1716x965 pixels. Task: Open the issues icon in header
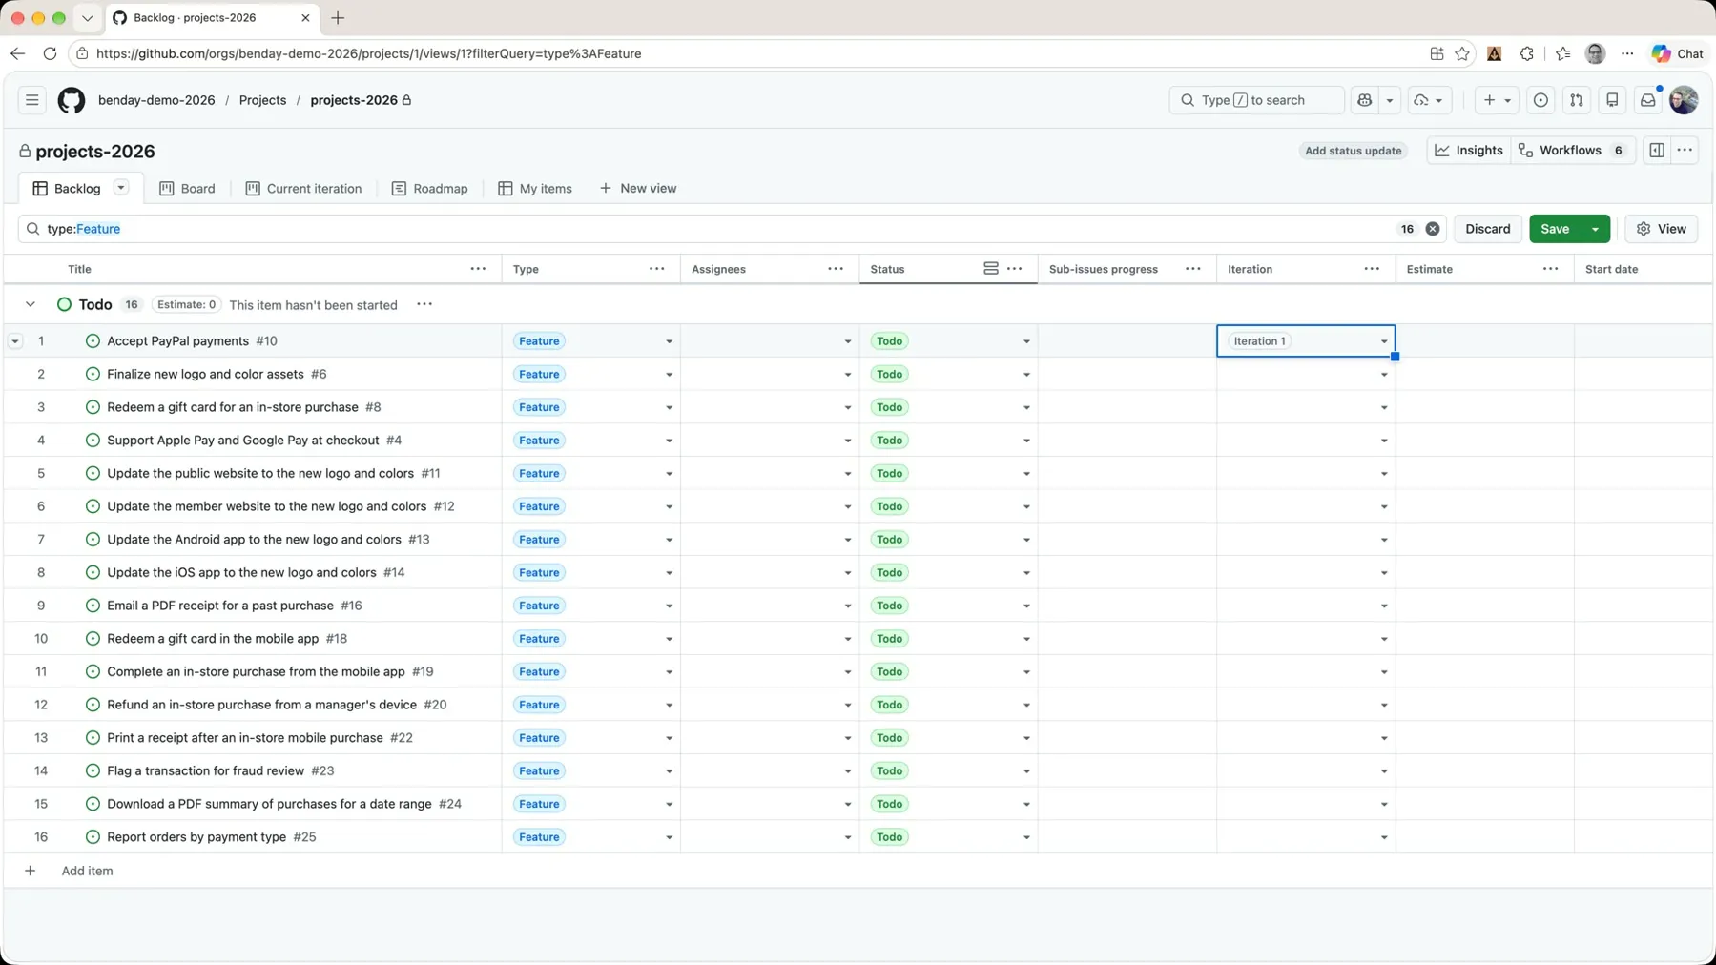click(x=1540, y=100)
